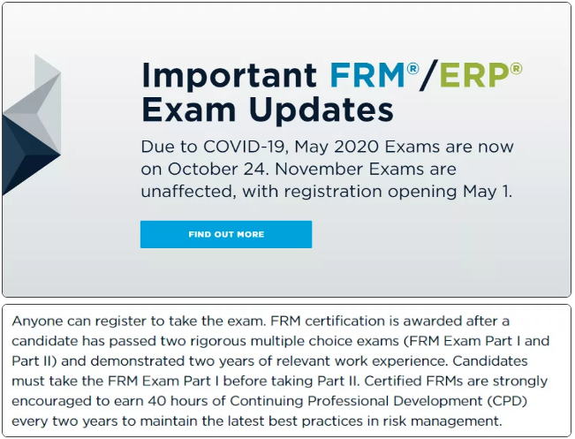Click the 'Due to COVID-19' text line

(x=327, y=147)
